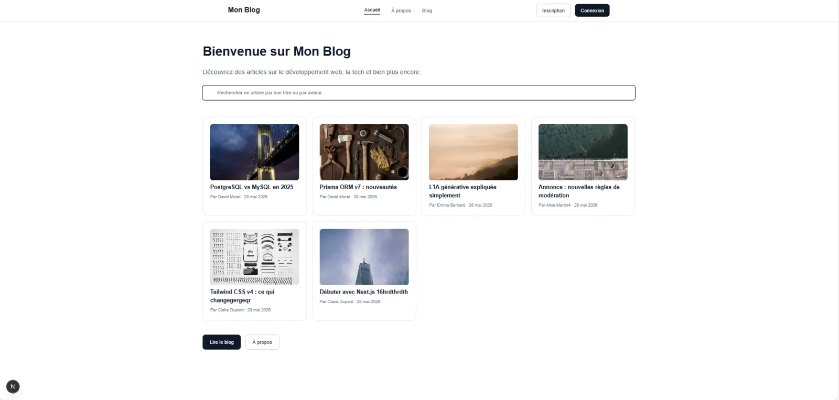Open article title PostgreSQL vs MySQL en 2025

(252, 187)
